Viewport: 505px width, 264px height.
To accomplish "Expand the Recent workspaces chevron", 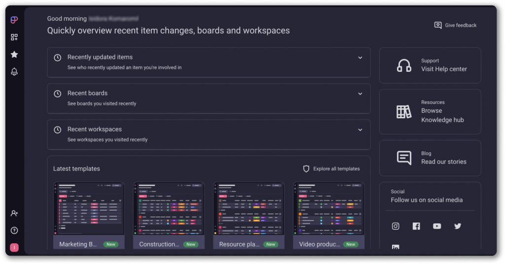I will (360, 130).
